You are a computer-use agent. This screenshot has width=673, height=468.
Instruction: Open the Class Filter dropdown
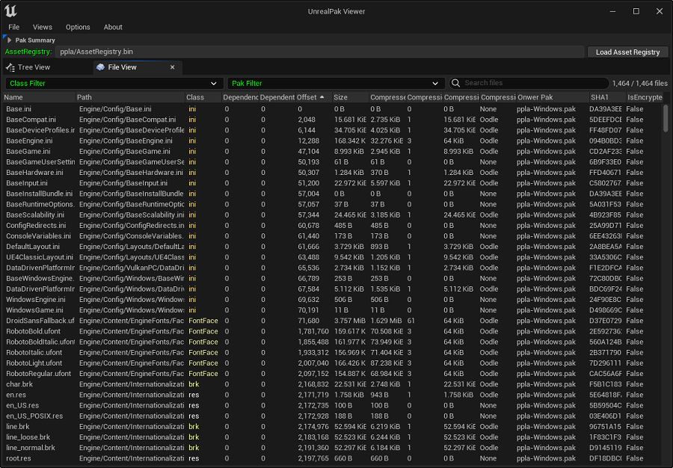pyautogui.click(x=114, y=83)
